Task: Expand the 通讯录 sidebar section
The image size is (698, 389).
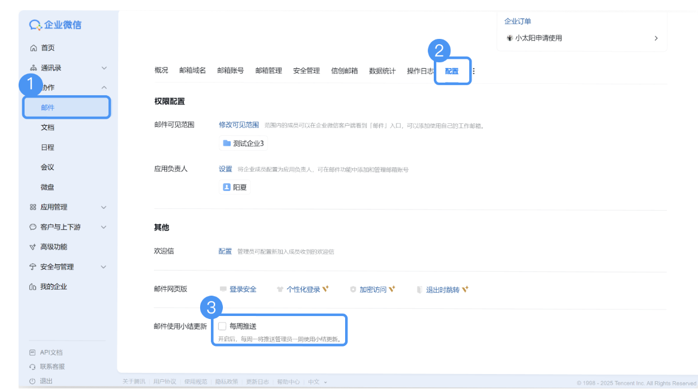Action: click(x=104, y=68)
